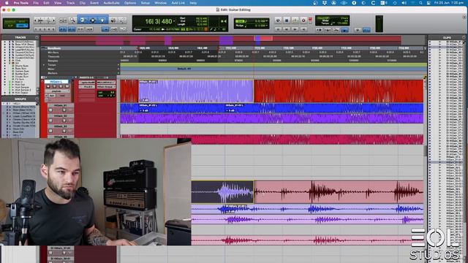Viewport: 468px width, 263px height.
Task: Click the Return to Zero transport button
Action: 278,29
